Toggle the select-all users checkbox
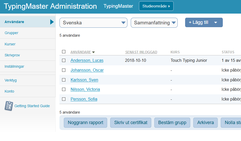Screen dimensions: 241x141 pos(64,52)
